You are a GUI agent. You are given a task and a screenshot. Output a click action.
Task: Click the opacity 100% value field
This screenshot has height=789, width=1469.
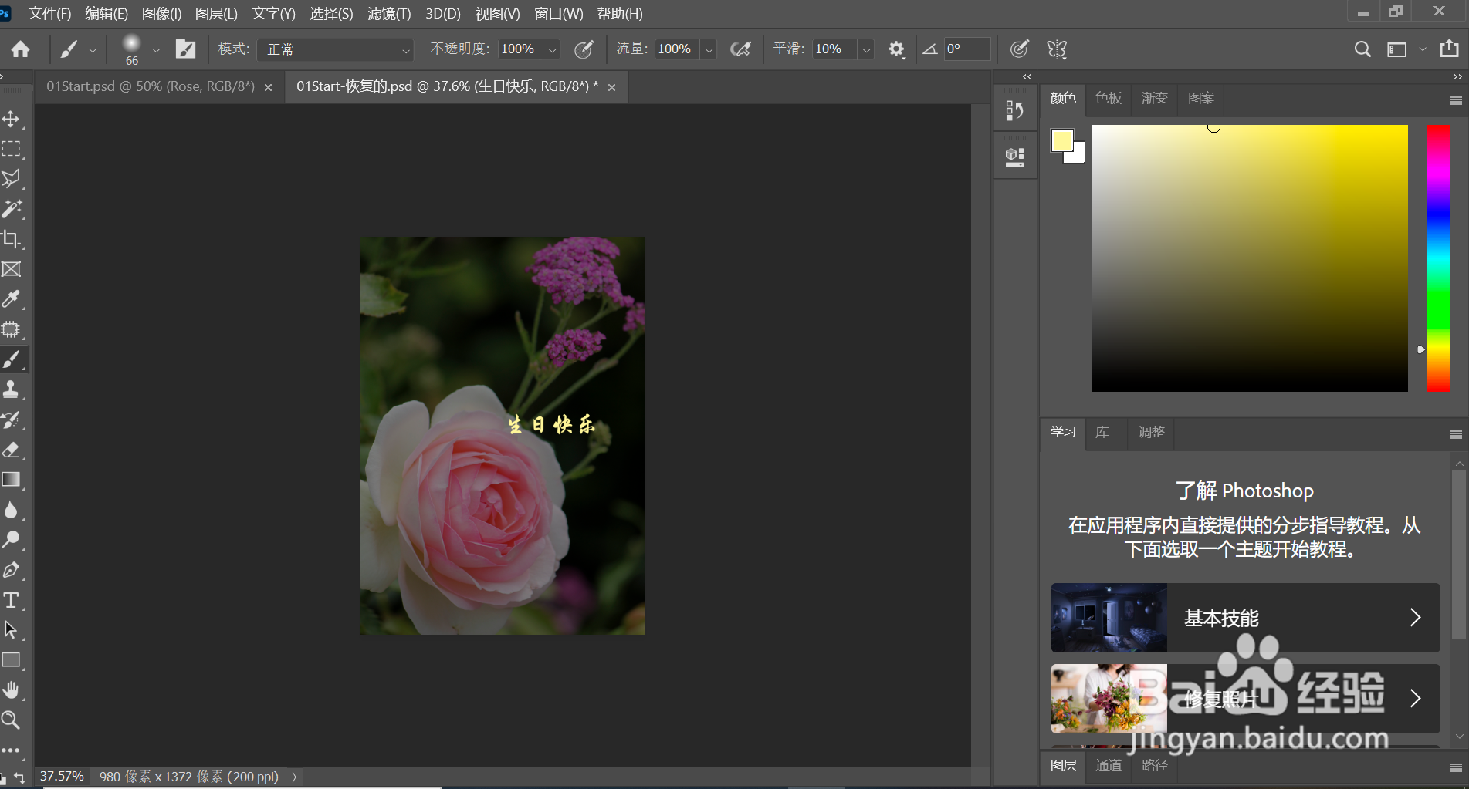pyautogui.click(x=520, y=49)
